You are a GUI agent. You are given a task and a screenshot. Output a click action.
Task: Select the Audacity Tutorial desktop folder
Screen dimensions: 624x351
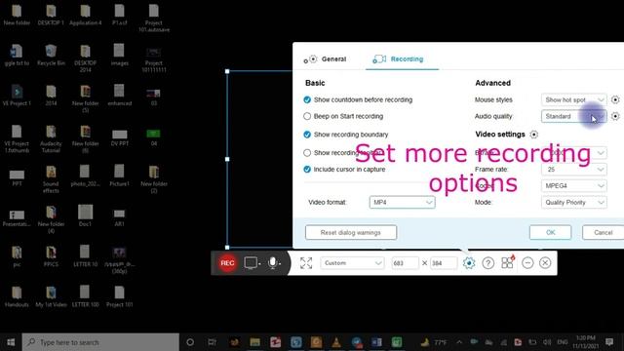pos(51,138)
